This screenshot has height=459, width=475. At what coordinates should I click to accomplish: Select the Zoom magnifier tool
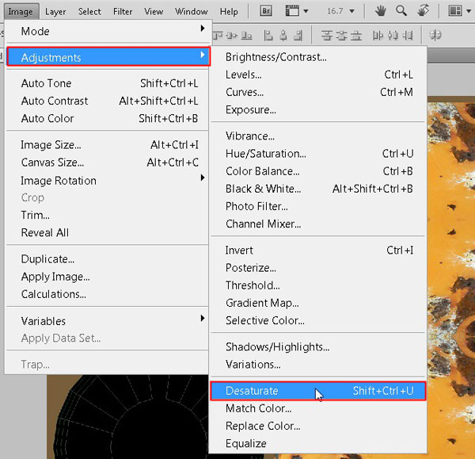coord(401,11)
